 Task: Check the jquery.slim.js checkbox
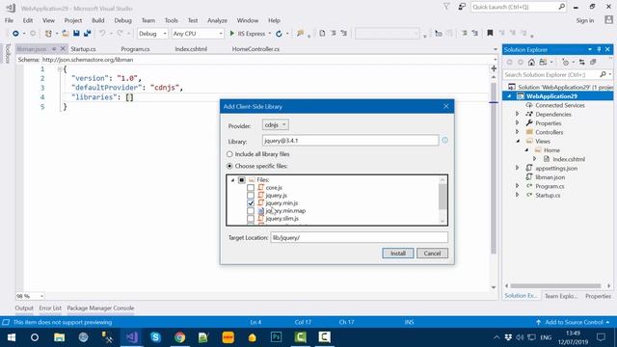251,219
